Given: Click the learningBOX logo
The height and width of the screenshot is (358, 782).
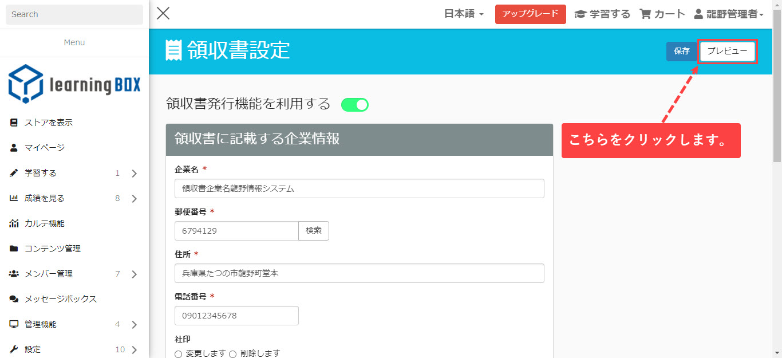Looking at the screenshot, I should point(74,84).
